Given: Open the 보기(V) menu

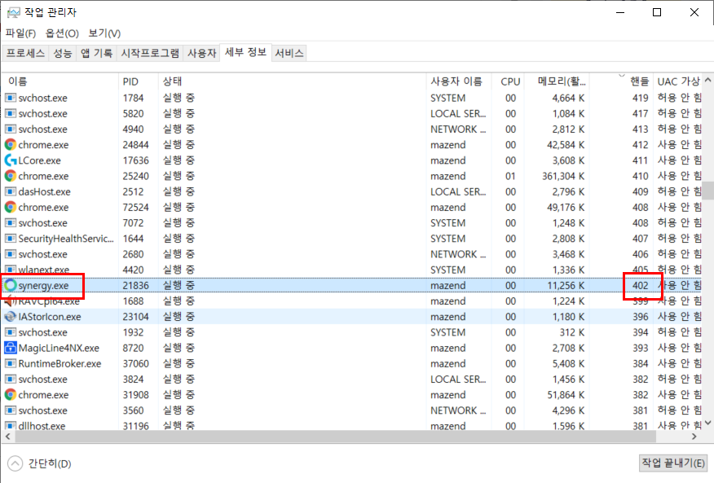Looking at the screenshot, I should click(104, 33).
